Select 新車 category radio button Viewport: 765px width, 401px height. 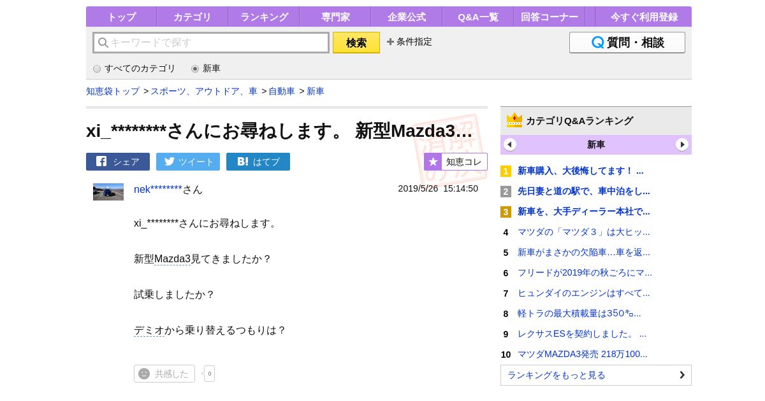195,69
